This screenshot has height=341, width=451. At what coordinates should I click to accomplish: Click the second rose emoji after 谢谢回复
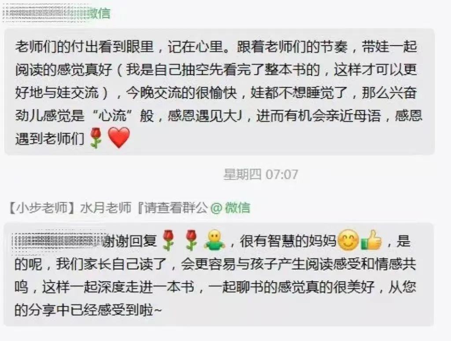pos(191,240)
